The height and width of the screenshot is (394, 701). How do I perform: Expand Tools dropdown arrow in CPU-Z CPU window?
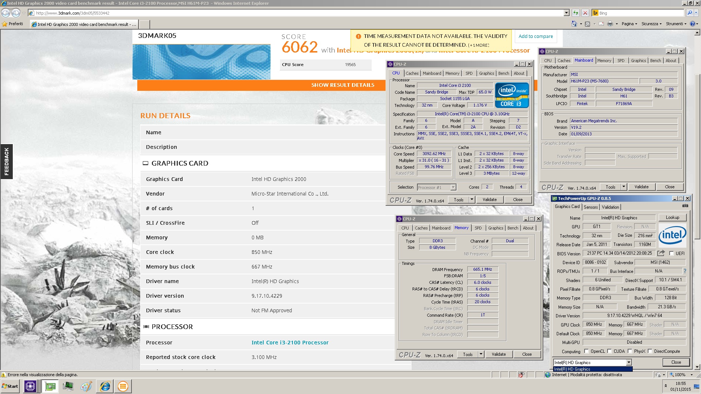point(472,200)
